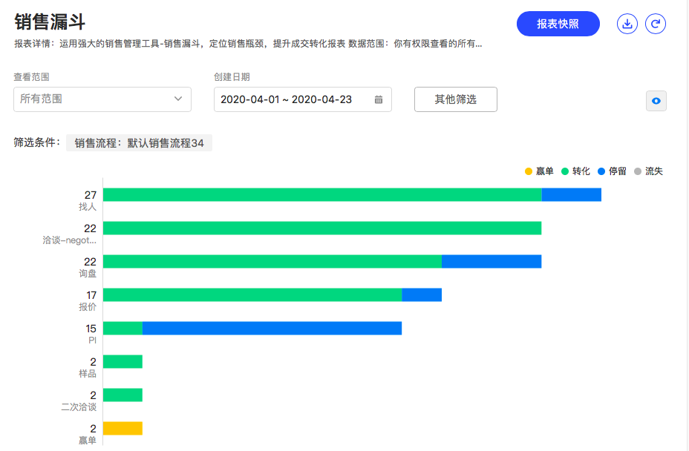689x451 pixels.
Task: Toggle the 赢单 legend item
Action: coord(539,171)
